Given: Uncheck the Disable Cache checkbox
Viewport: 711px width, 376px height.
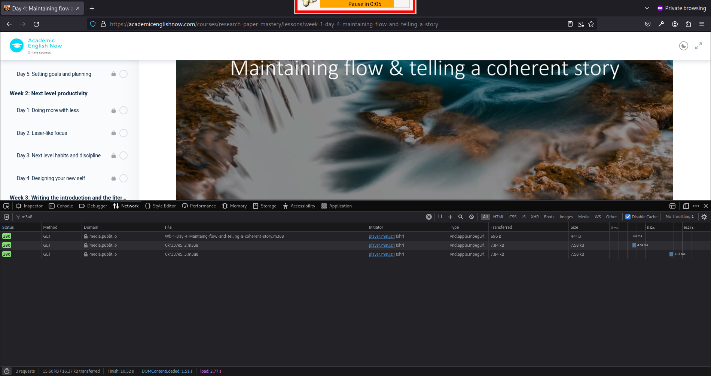Looking at the screenshot, I should 628,217.
